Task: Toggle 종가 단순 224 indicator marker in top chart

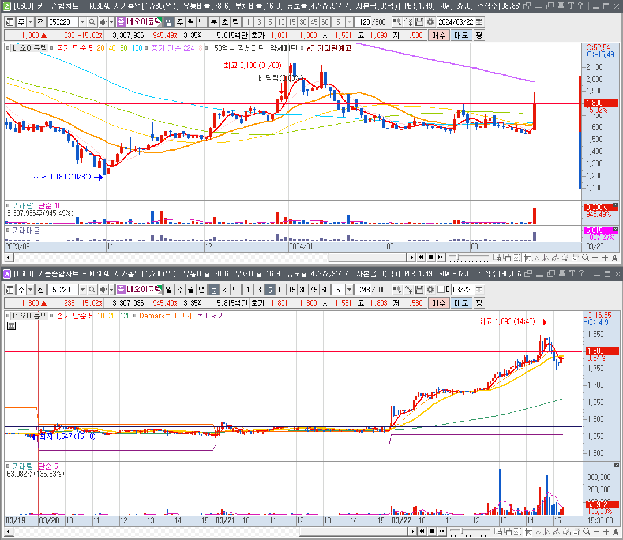Action: pyautogui.click(x=146, y=48)
